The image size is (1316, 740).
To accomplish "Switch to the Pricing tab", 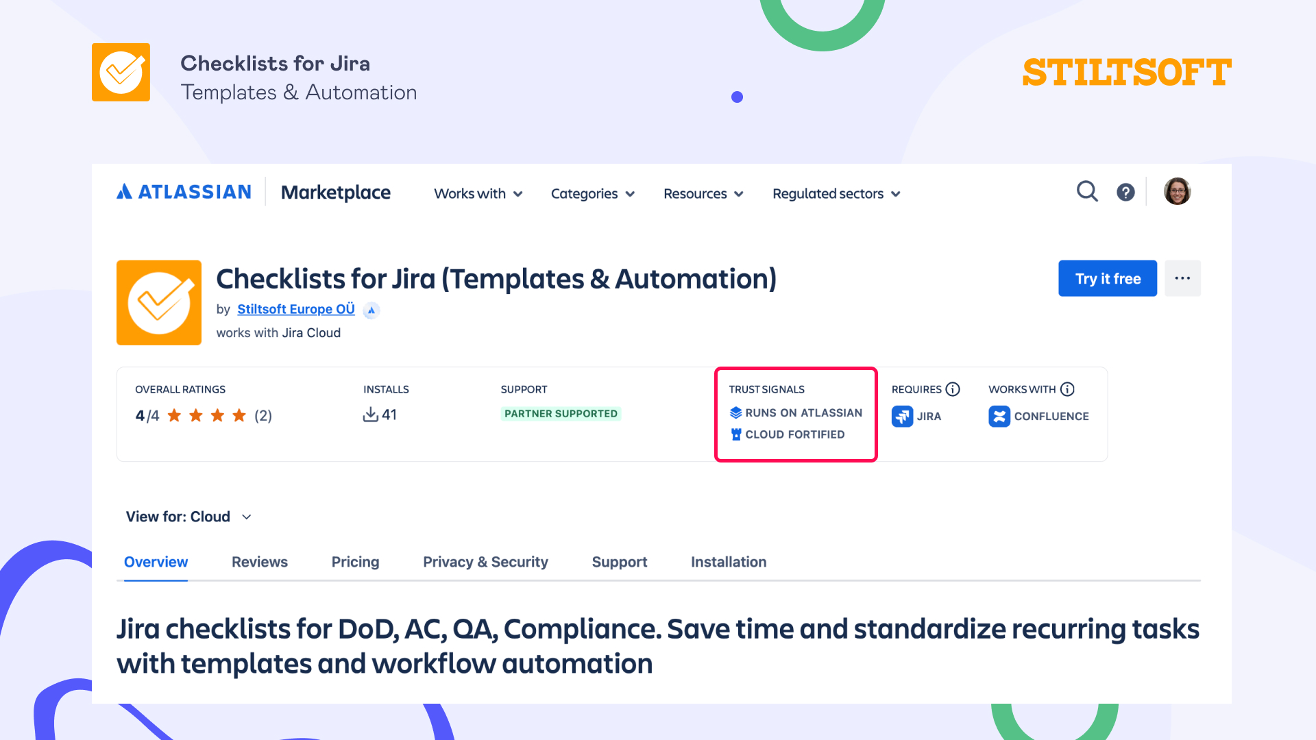I will tap(355, 562).
